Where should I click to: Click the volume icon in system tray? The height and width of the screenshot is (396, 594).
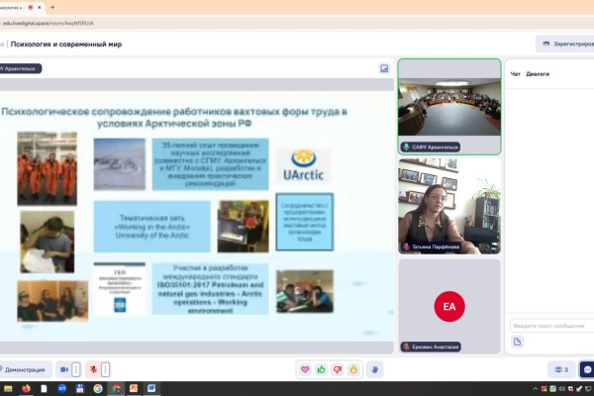click(x=561, y=389)
